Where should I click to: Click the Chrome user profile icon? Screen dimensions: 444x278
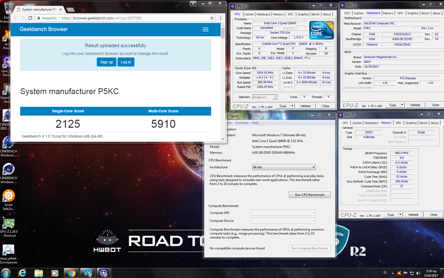[x=193, y=3]
